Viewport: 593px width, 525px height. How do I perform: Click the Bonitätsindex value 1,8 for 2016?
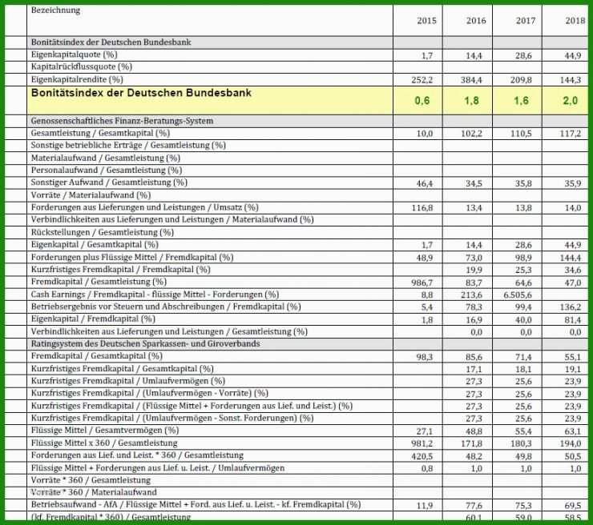[472, 101]
